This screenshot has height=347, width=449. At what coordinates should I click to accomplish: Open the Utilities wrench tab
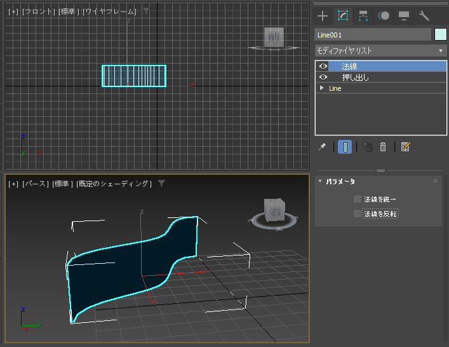(x=424, y=16)
